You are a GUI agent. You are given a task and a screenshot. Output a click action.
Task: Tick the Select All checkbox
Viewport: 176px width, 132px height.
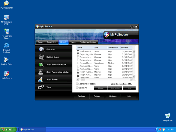pyautogui.click(x=77, y=88)
